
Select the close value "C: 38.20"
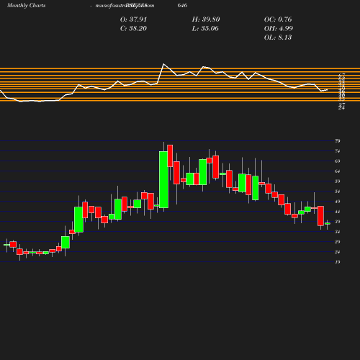click(x=133, y=29)
